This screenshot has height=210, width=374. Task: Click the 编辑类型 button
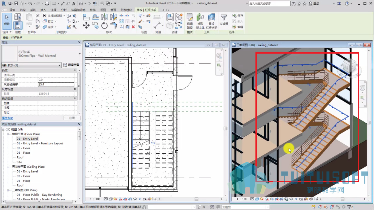point(71,65)
